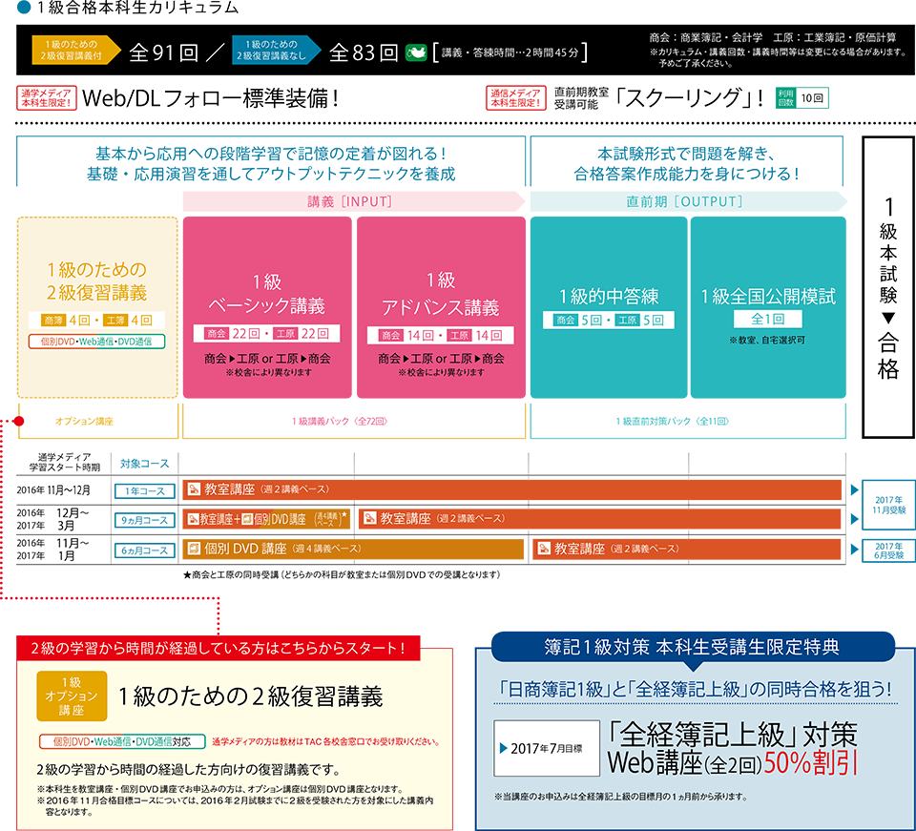916x831 pixels.
Task: Click the red dot beside オプション講座
Action: click(x=18, y=420)
